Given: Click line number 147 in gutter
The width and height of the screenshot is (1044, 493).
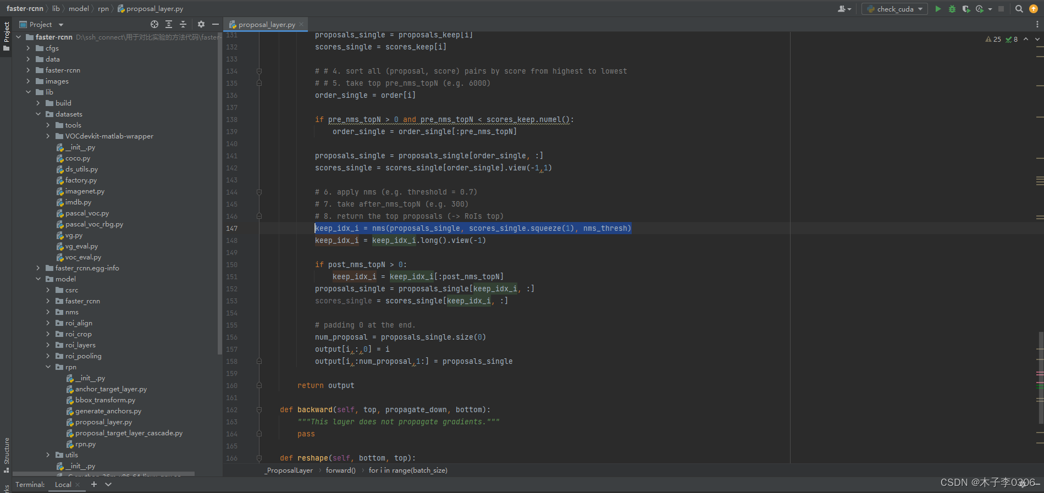Looking at the screenshot, I should click(x=231, y=229).
